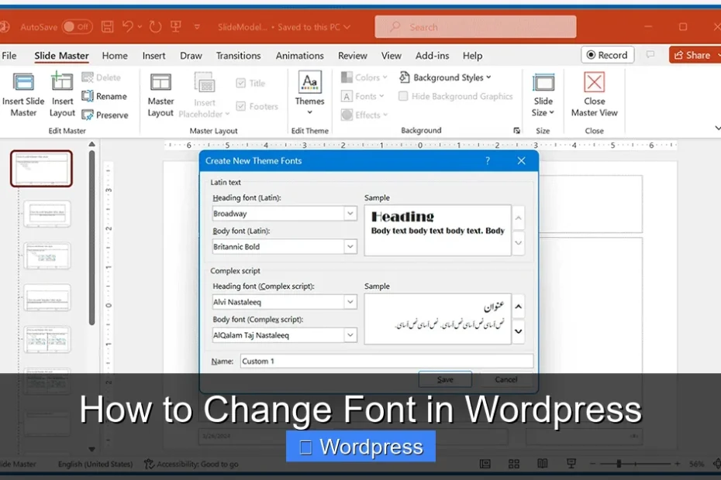Click the Undo arrow icon
The image size is (721, 480).
128,26
